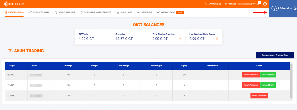297x110 pixels.
Task: Click the 0.3 equity value
Action: (x=184, y=75)
